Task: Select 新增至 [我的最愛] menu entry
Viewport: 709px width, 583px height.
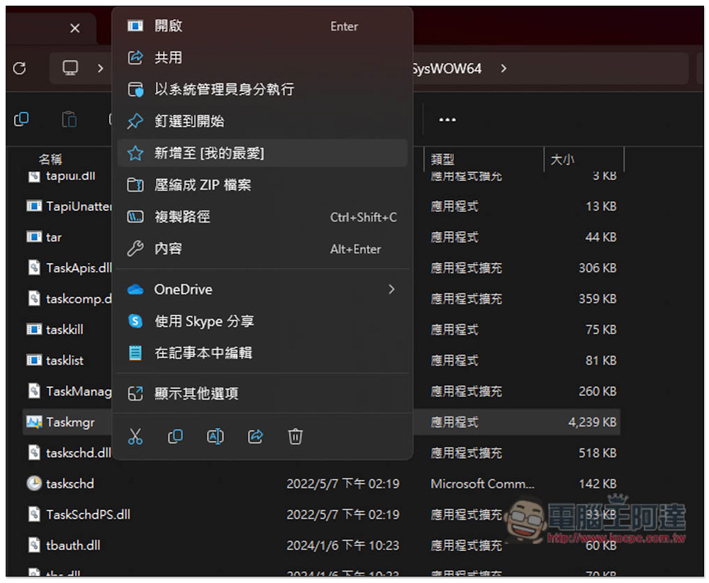Action: click(x=262, y=153)
